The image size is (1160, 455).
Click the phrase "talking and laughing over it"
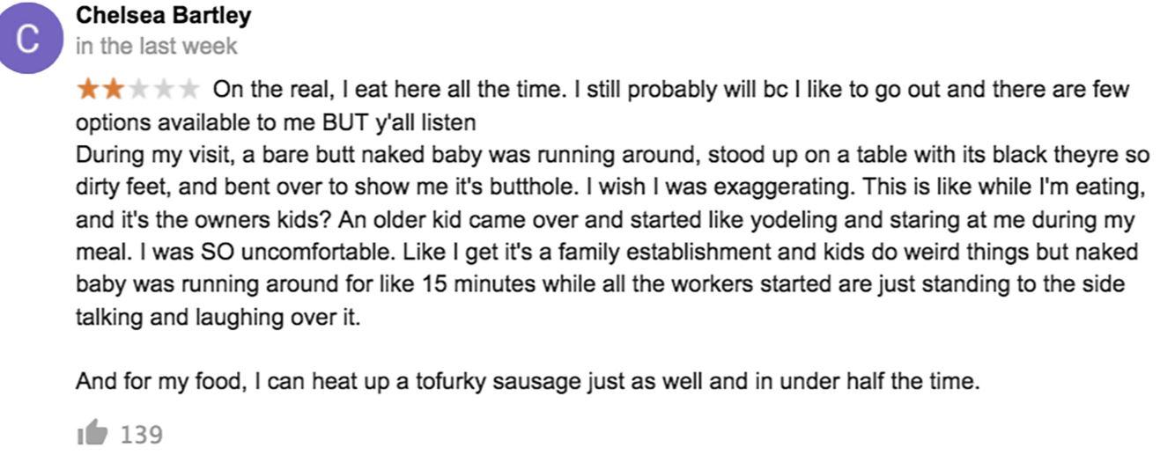pos(218,318)
